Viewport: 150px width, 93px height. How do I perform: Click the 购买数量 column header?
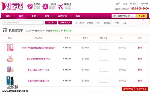103,38
